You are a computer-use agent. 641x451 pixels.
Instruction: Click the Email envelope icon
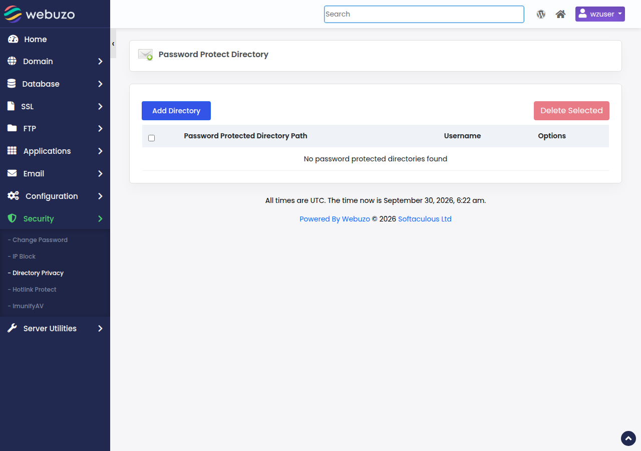click(x=12, y=173)
